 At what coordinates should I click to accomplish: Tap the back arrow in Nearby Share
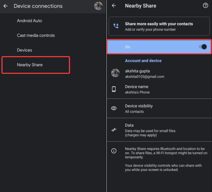pyautogui.click(x=114, y=6)
